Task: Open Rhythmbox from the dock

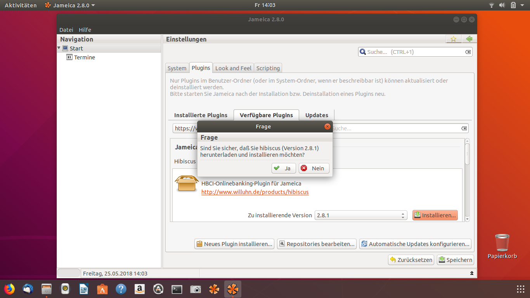Action: (65, 289)
